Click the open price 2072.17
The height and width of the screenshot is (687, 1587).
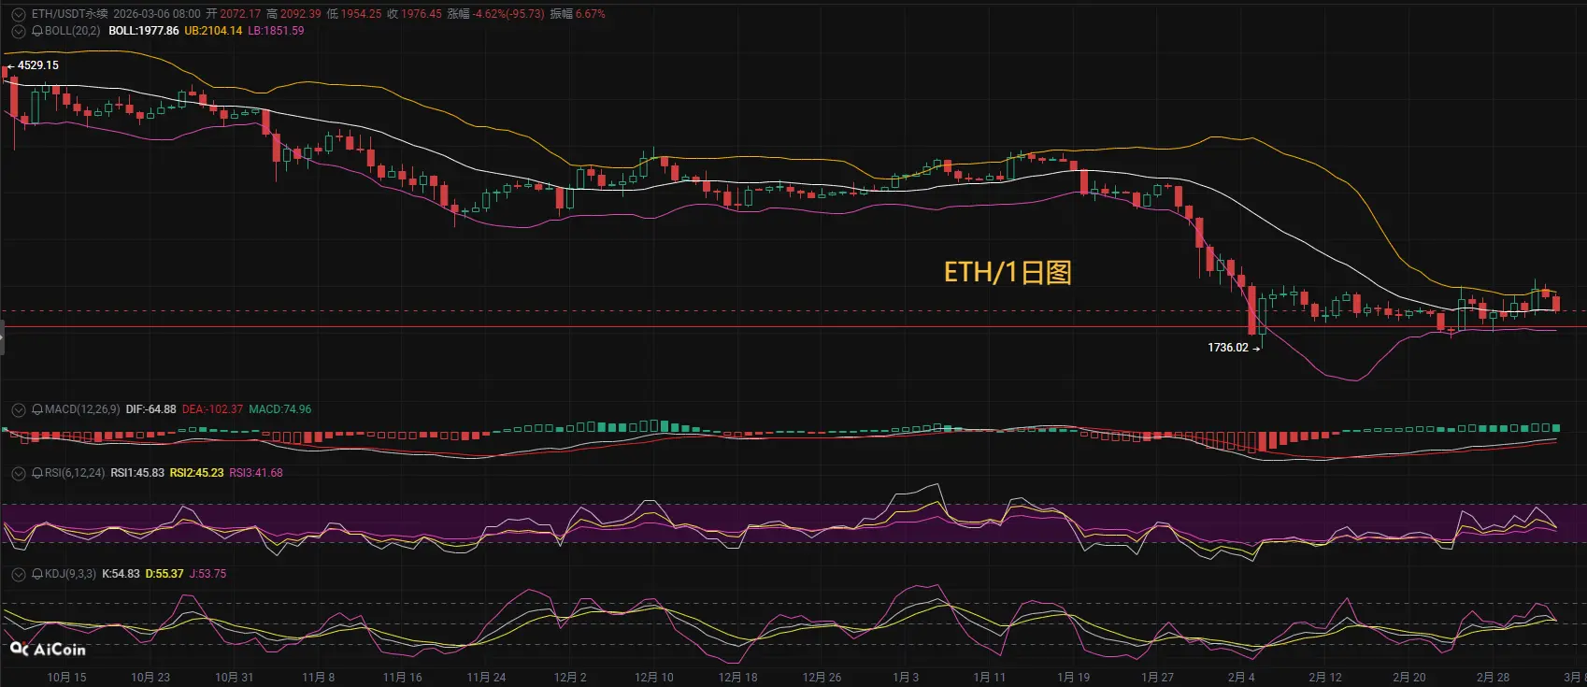point(240,14)
